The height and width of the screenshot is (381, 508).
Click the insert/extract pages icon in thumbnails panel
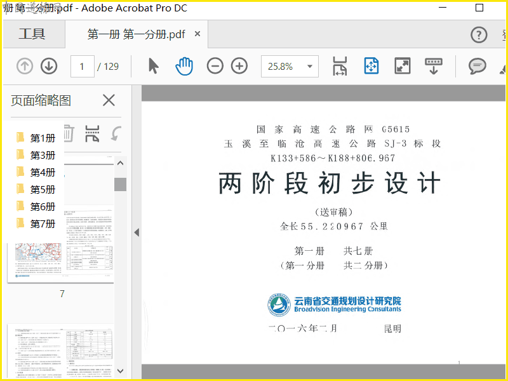(92, 133)
